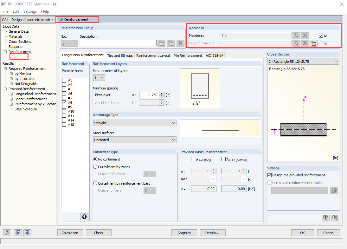The height and width of the screenshot is (249, 347).
Task: Check the #18 bar checkbox
Action: (64, 124)
